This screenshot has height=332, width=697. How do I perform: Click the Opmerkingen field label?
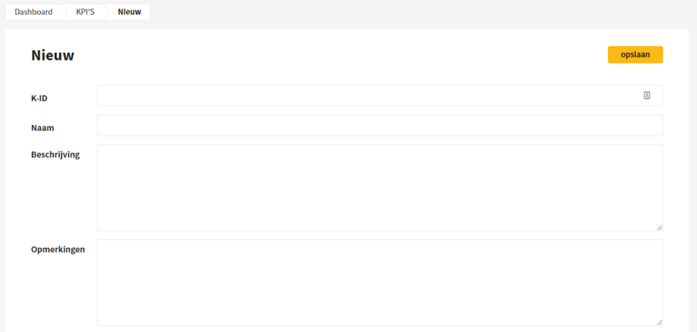pyautogui.click(x=58, y=250)
